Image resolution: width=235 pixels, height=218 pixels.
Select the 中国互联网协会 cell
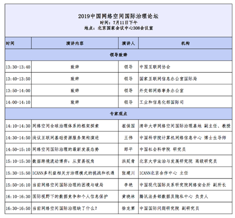tap(185, 67)
